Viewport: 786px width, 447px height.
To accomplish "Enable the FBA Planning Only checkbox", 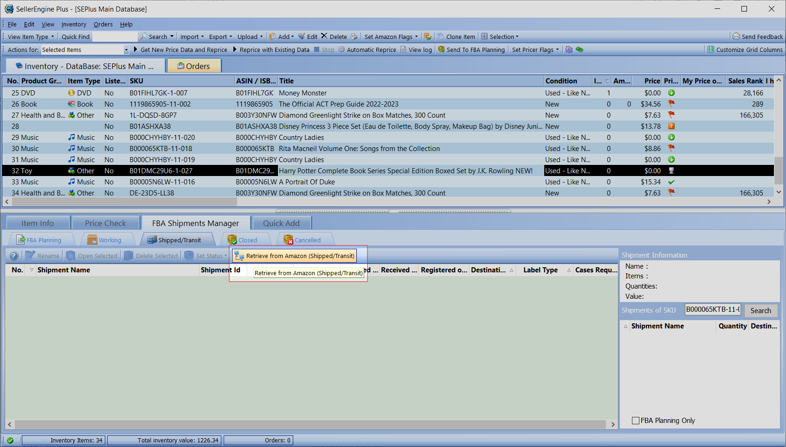I will pyautogui.click(x=636, y=421).
